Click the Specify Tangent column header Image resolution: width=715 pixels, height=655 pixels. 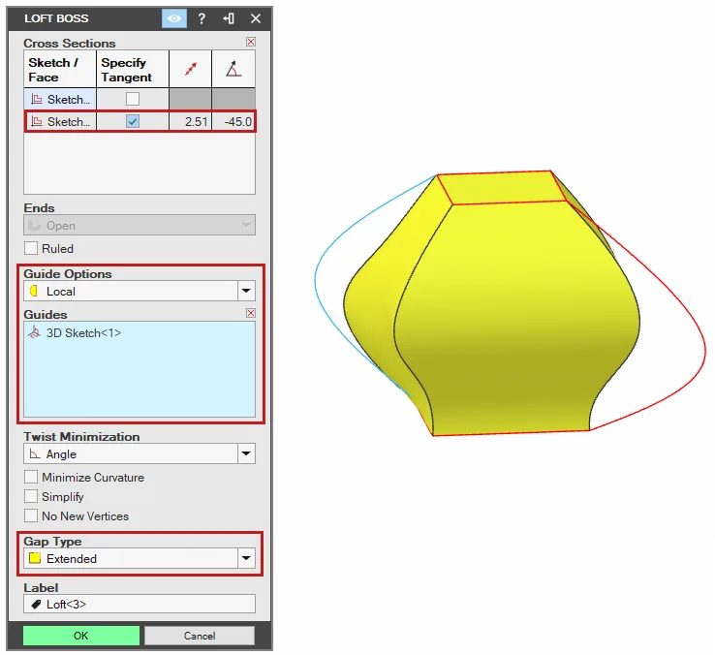(x=133, y=69)
